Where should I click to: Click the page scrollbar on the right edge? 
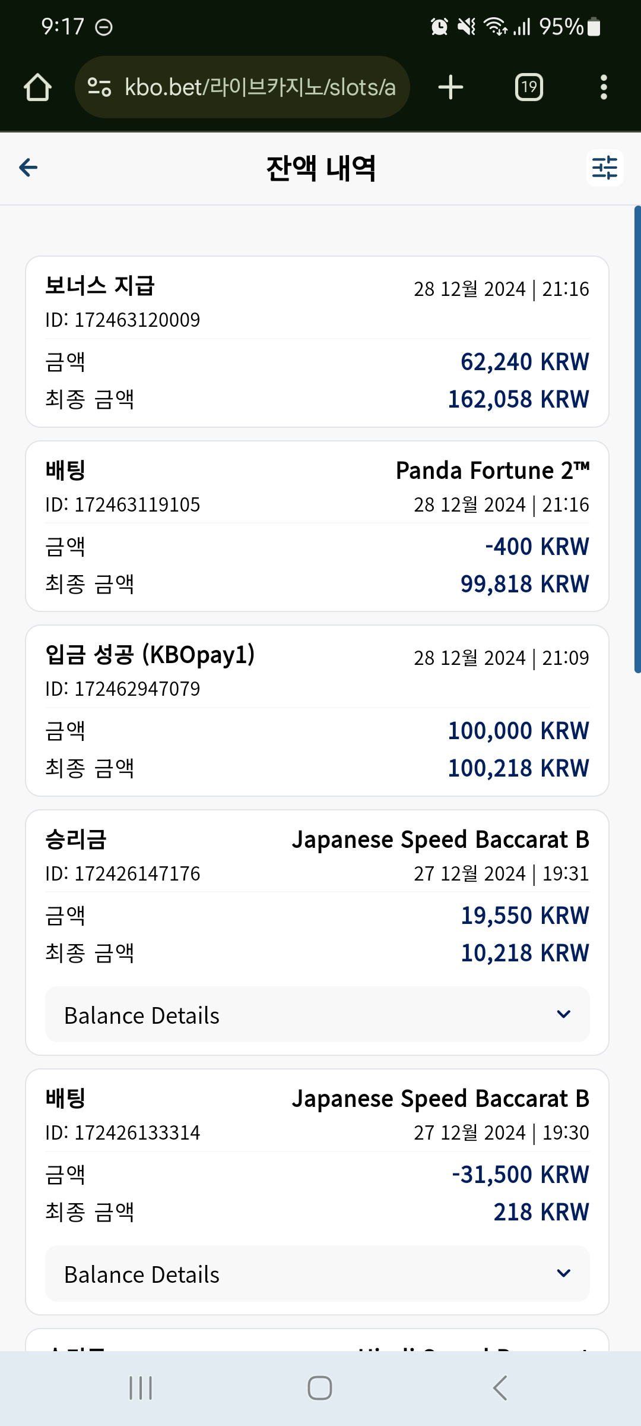pyautogui.click(x=637, y=440)
